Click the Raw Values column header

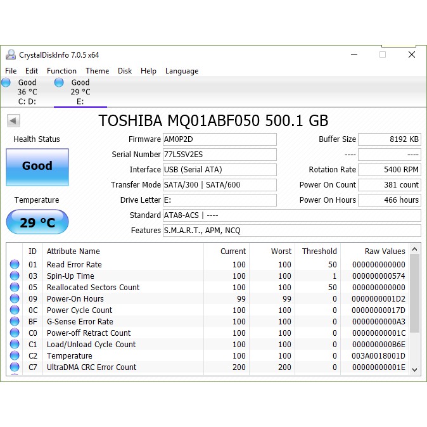(385, 252)
